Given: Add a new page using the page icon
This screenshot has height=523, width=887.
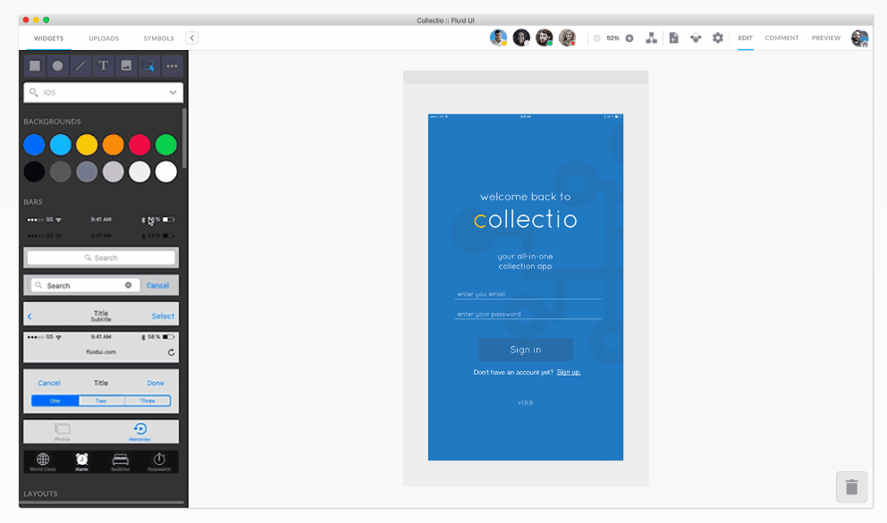Looking at the screenshot, I should tap(673, 38).
